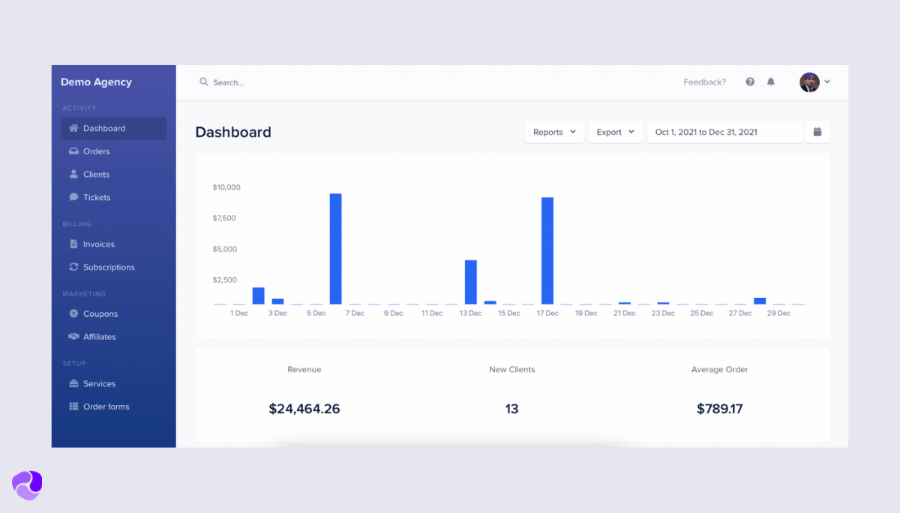Click the calendar icon button
This screenshot has width=900, height=513.
(x=817, y=132)
